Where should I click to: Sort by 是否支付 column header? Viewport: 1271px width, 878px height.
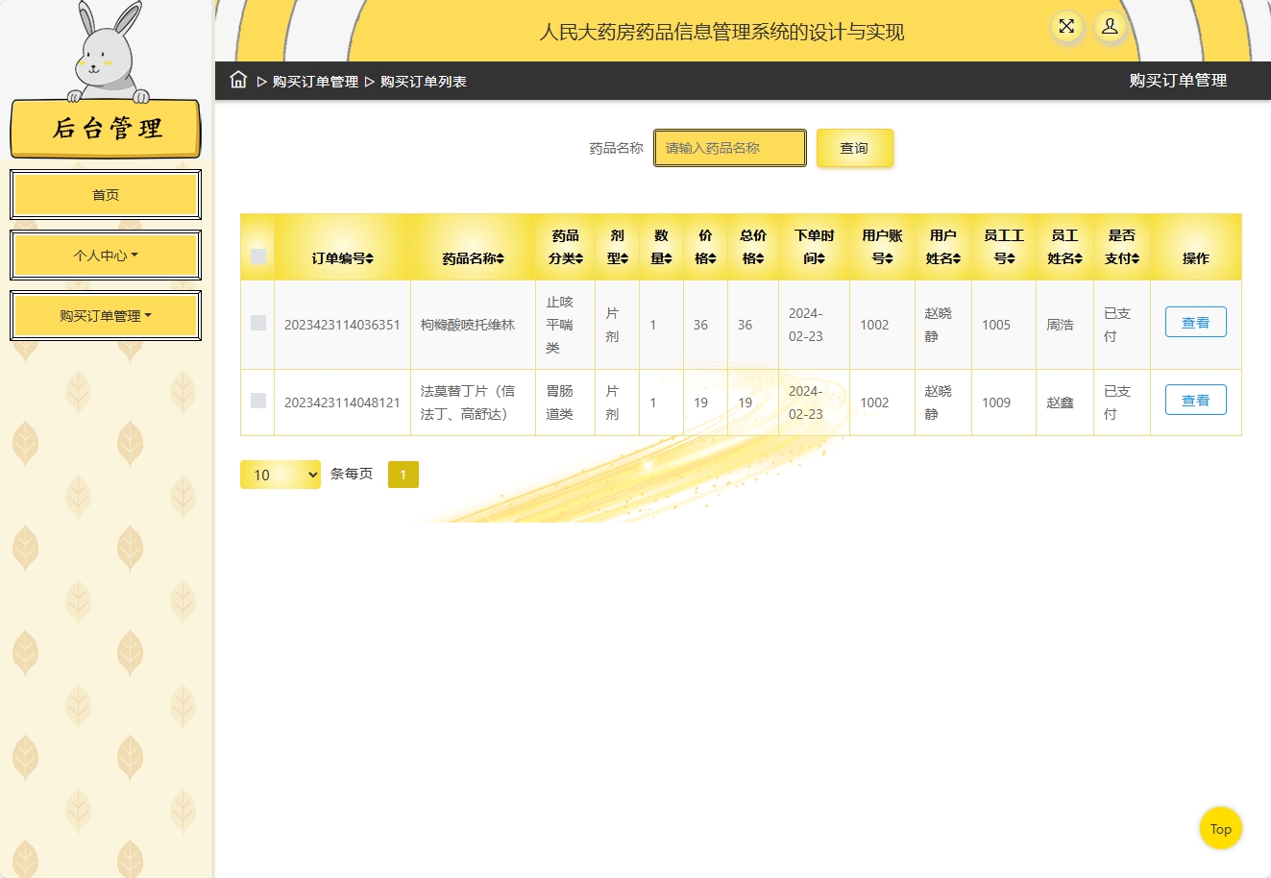click(1121, 247)
